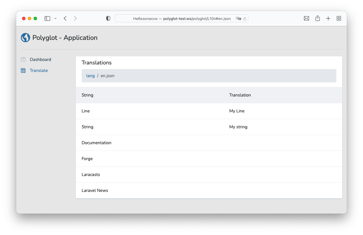
Task: Close the Safari window red button
Action: click(x=24, y=18)
